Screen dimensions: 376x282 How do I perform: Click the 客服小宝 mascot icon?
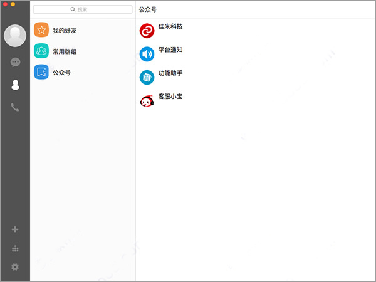[x=147, y=101]
